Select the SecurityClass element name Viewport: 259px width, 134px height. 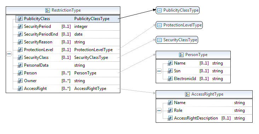click(36, 57)
